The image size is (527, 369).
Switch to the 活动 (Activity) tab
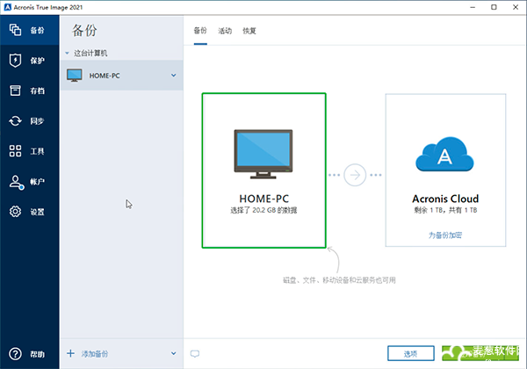(x=225, y=31)
